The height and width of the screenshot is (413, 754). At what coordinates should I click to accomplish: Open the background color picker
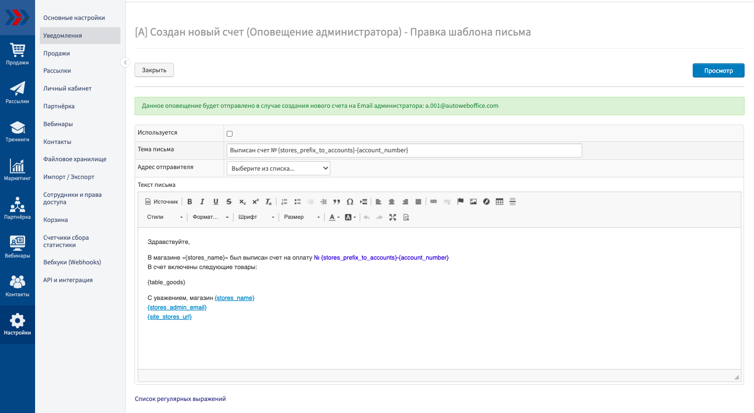(350, 217)
